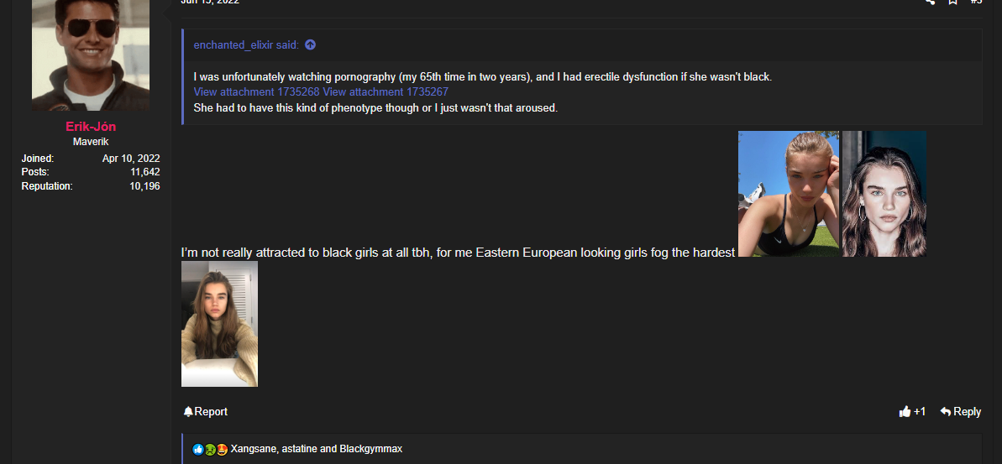Image resolution: width=1002 pixels, height=464 pixels.
Task: Open thumbnail of girl with hoop earrings
Action: pos(884,194)
